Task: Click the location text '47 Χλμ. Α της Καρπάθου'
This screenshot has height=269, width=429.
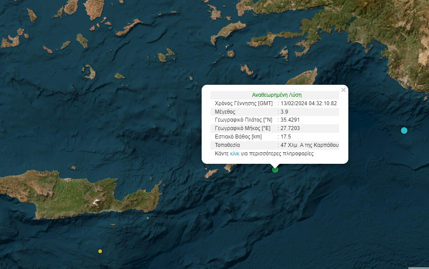Action: (310, 145)
